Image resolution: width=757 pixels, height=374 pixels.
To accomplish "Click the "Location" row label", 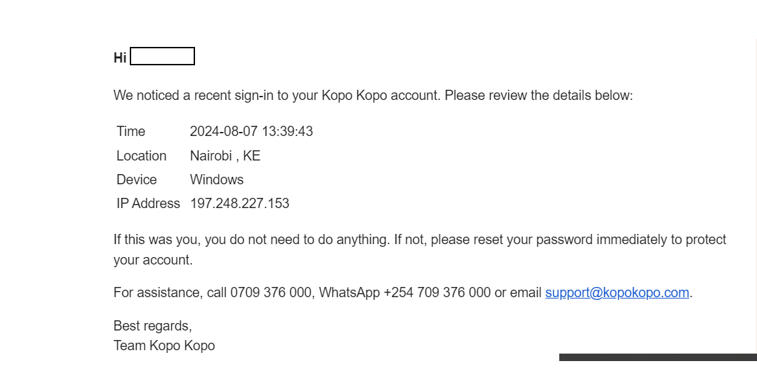I will [x=141, y=156].
